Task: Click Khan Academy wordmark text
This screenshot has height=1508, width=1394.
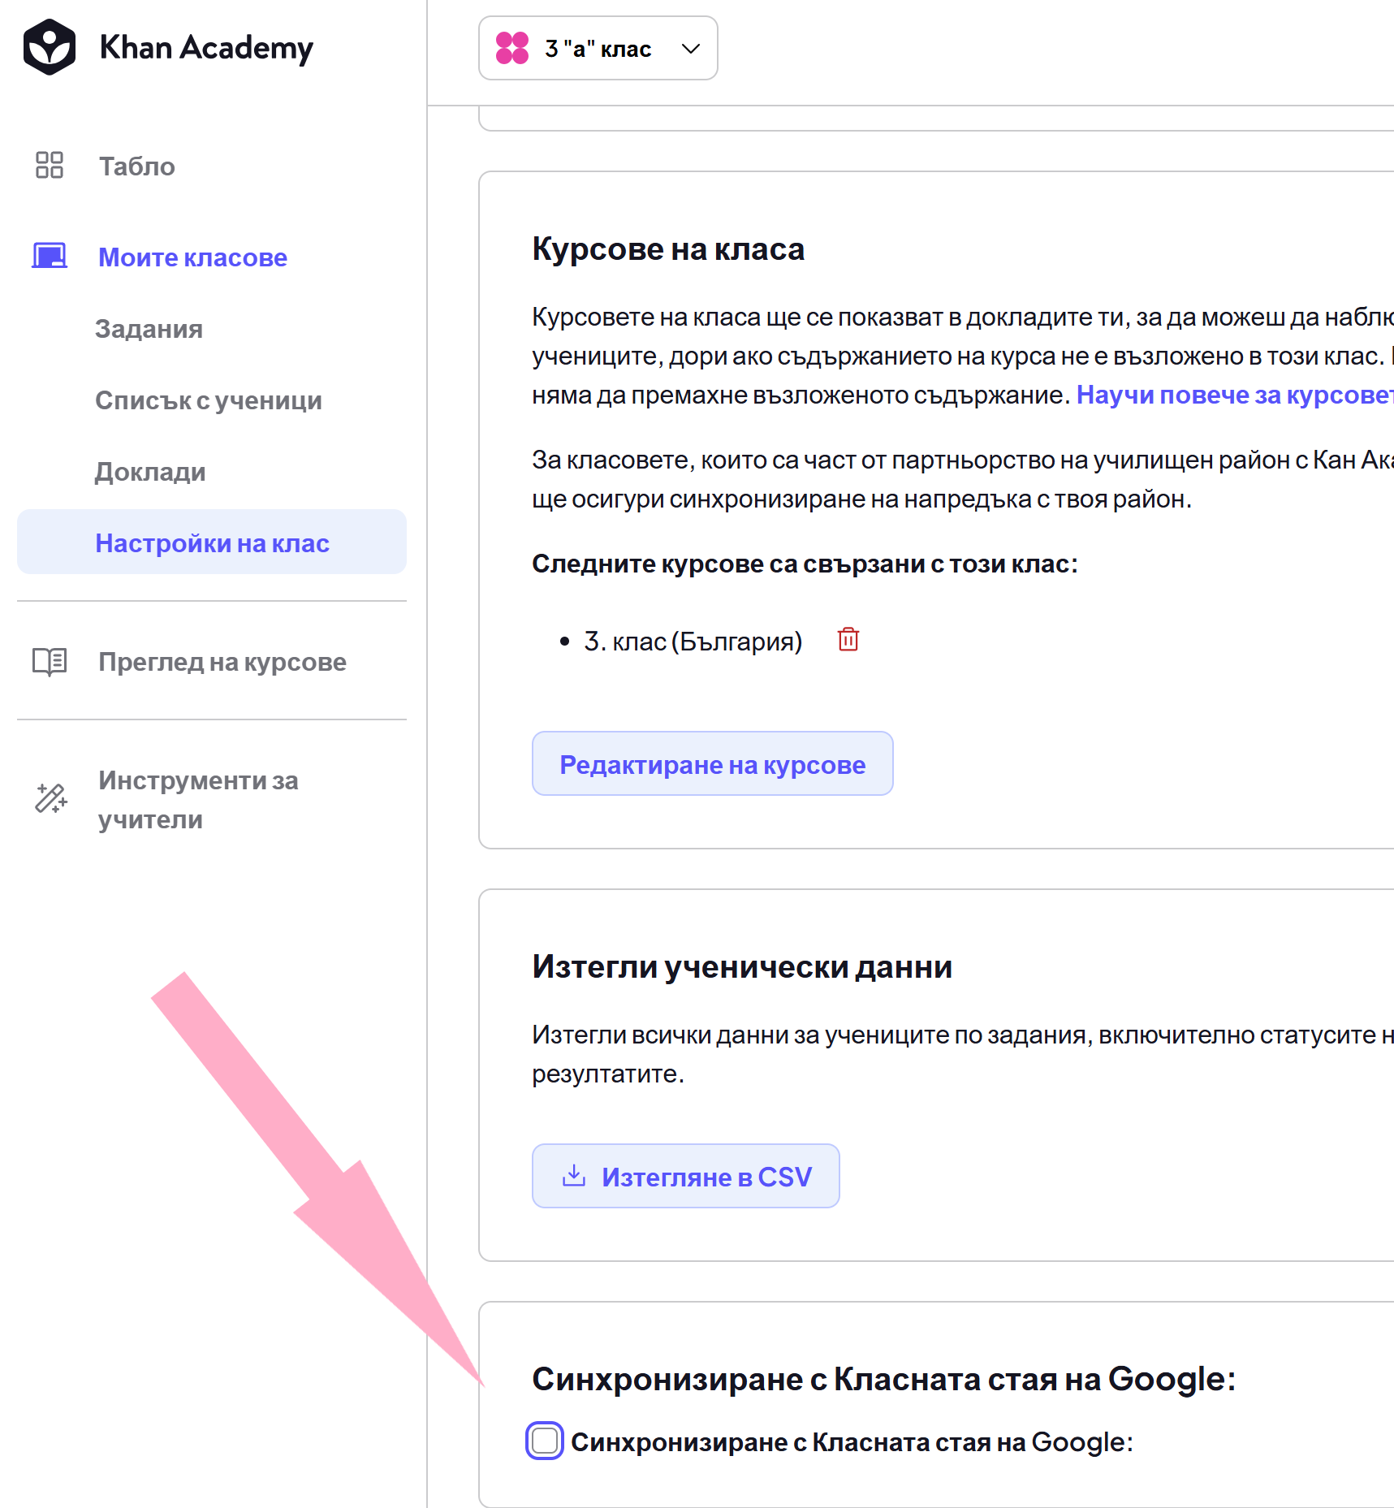Action: coord(206,48)
